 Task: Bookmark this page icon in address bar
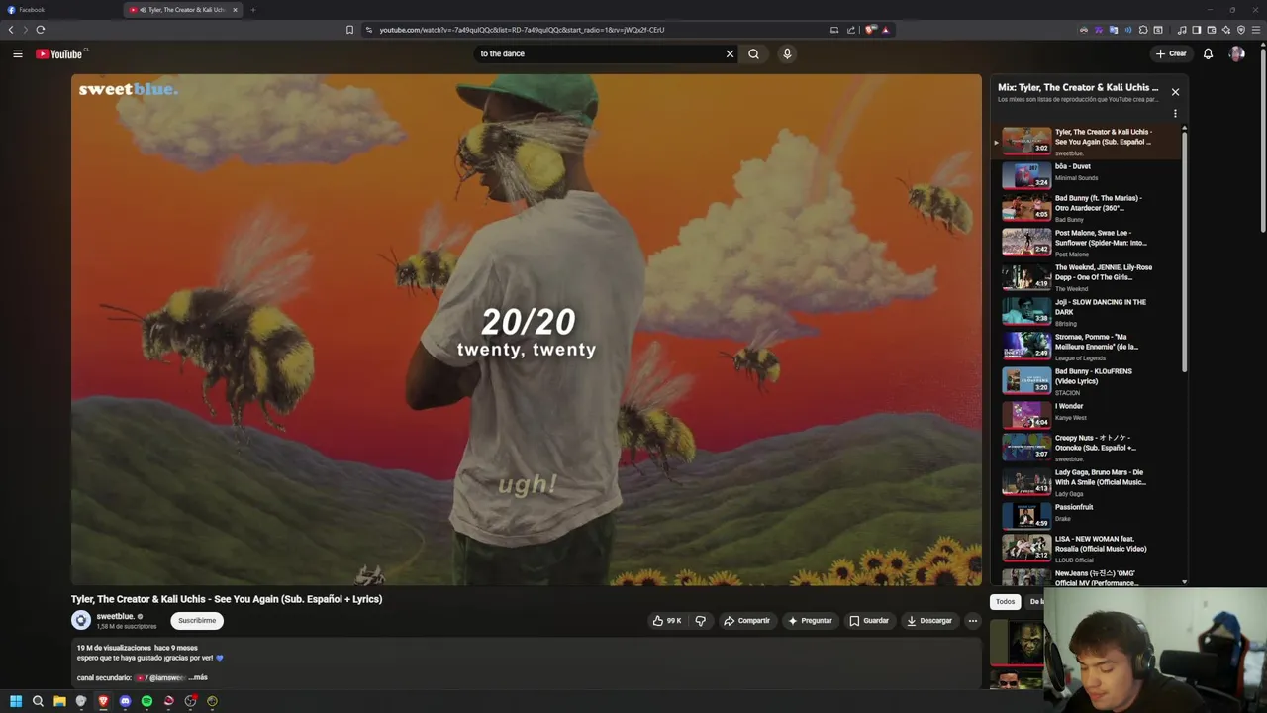point(349,30)
